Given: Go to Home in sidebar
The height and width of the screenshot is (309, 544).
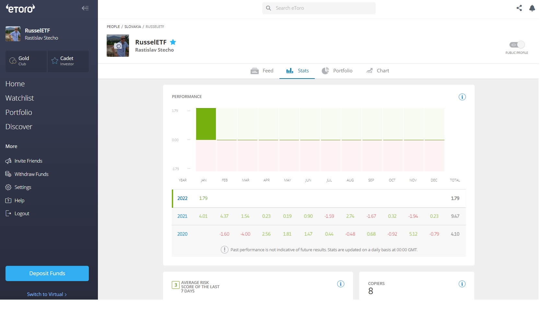Looking at the screenshot, I should click(x=15, y=84).
